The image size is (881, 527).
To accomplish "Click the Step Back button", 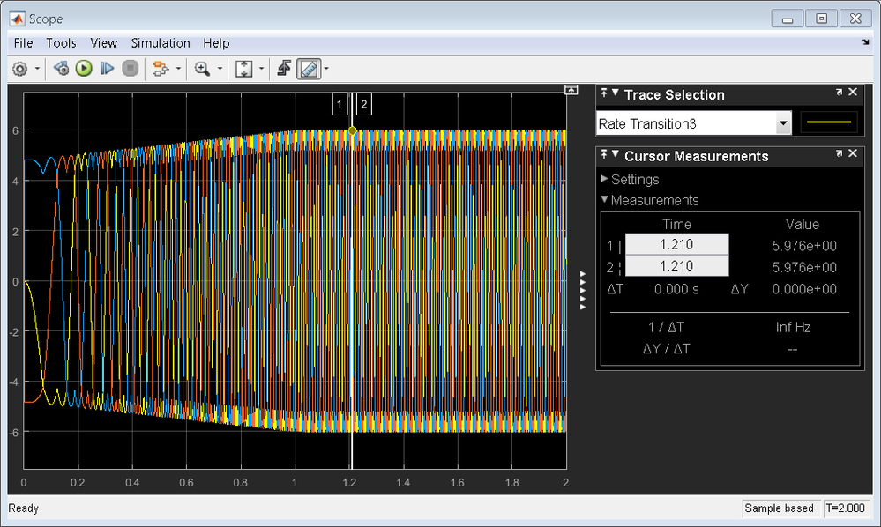I will coord(61,69).
